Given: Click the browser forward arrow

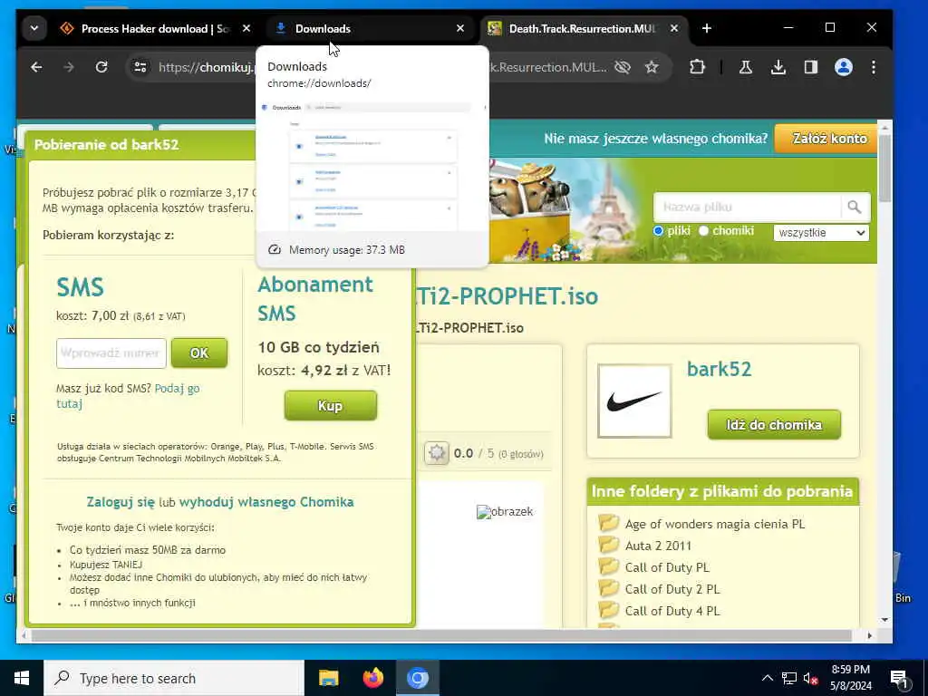Looking at the screenshot, I should [69, 67].
